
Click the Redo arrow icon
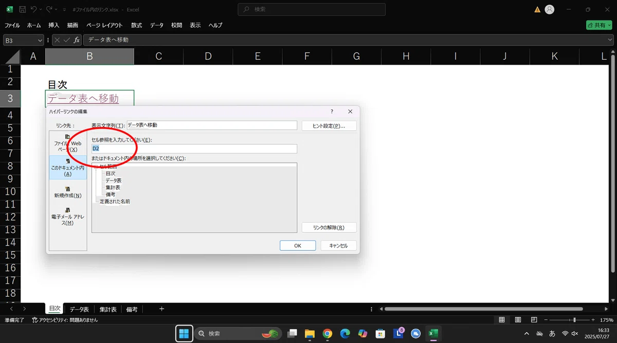point(50,9)
